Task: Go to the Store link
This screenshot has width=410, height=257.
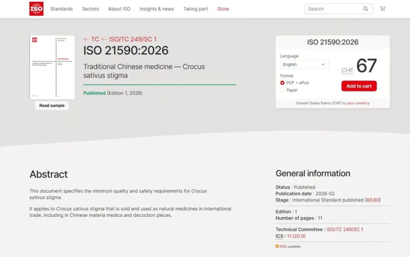Action: [x=223, y=9]
